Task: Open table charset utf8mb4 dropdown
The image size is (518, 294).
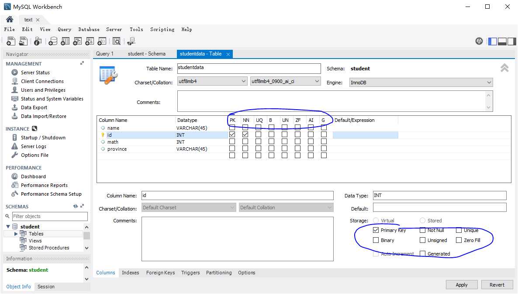Action: 212,81
